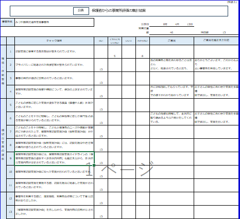Select the いいえ column header
240x219 pixels.
(129, 41)
